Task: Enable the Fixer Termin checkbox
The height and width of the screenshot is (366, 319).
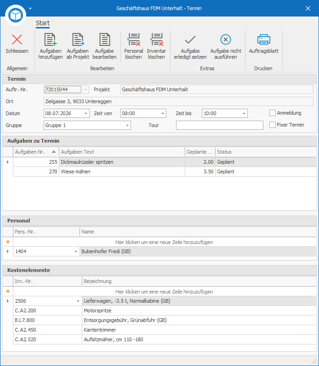Action: click(273, 125)
